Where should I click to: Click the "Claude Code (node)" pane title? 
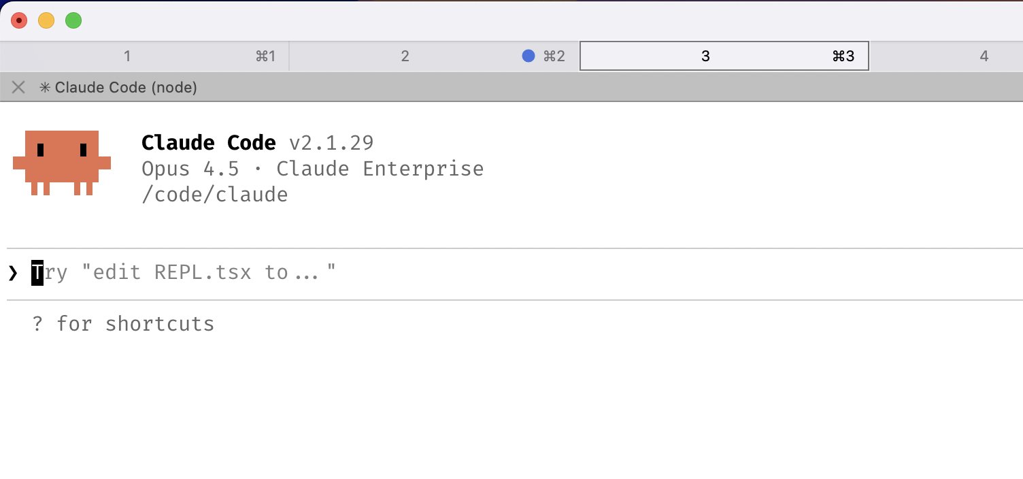(126, 88)
